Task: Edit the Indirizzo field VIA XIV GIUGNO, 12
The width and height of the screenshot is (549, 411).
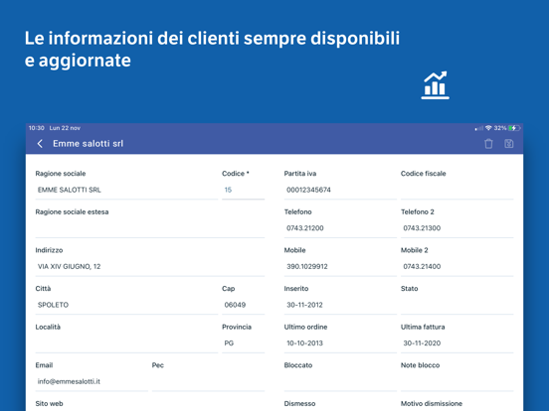Action: 150,267
